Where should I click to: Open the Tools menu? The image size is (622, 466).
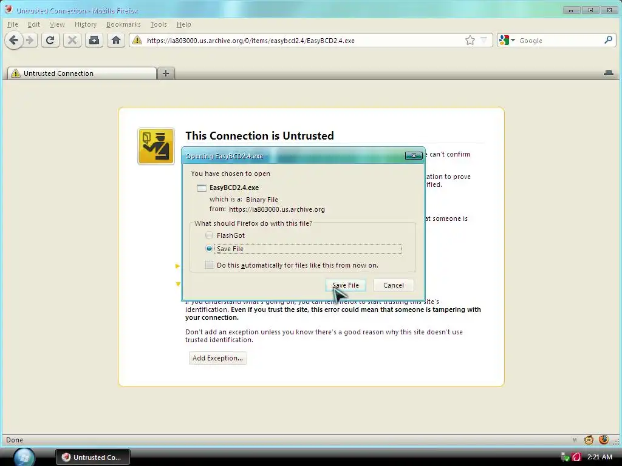[x=159, y=24]
